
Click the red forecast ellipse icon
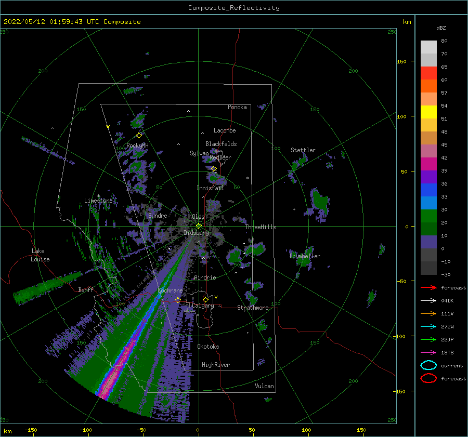click(x=428, y=378)
